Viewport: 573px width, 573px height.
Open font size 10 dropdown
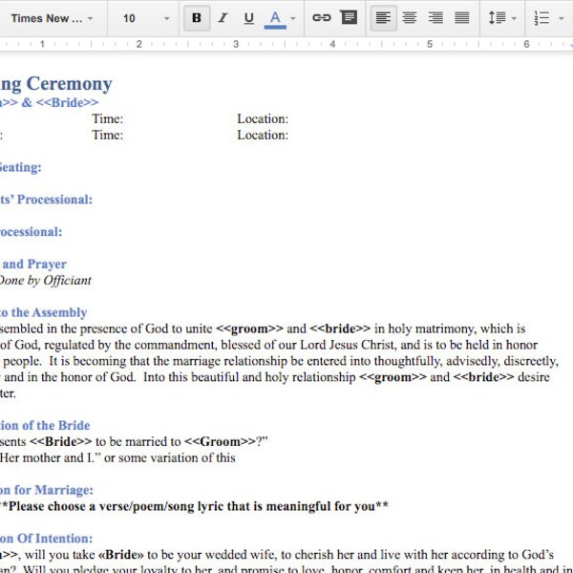[146, 18]
